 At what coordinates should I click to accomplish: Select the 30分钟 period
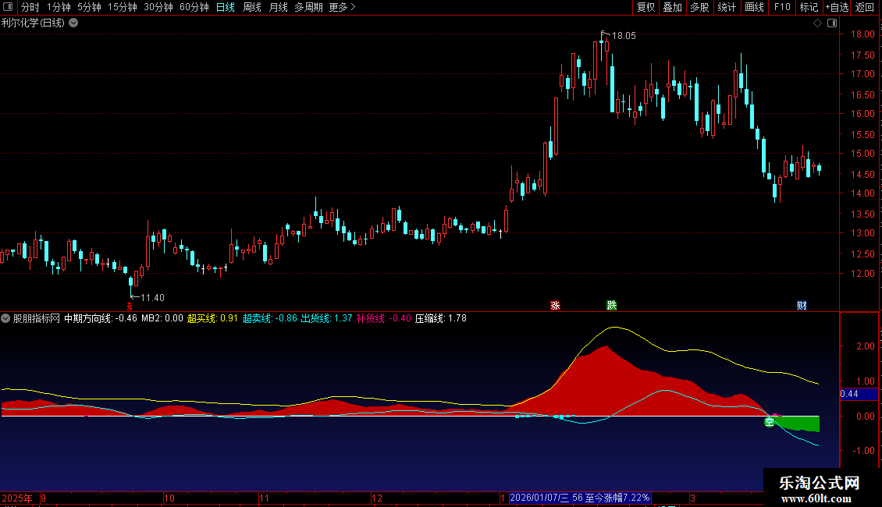pyautogui.click(x=158, y=7)
